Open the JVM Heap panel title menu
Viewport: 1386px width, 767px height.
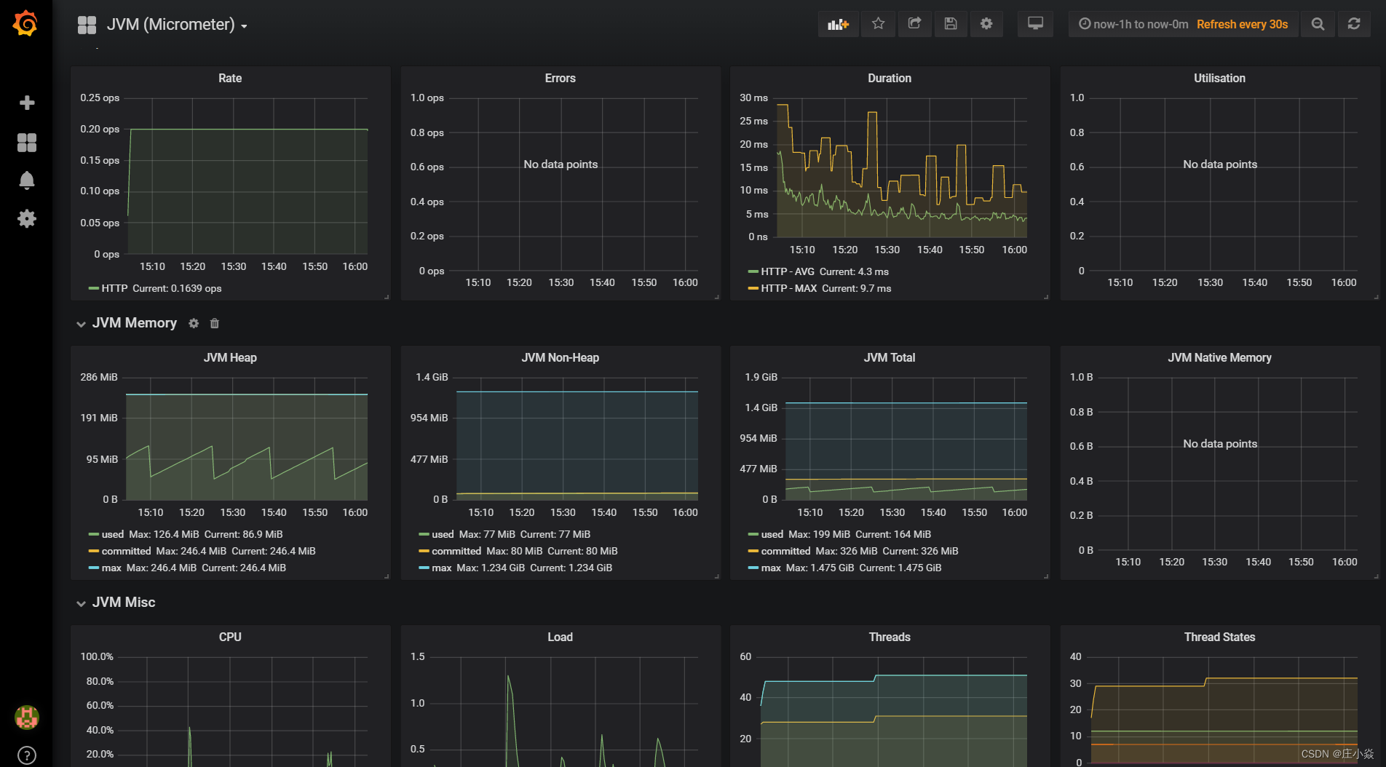coord(230,357)
